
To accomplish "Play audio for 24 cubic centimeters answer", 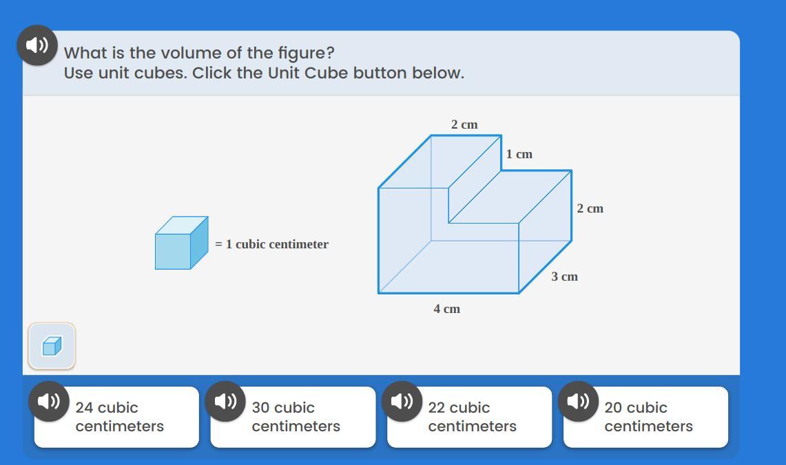I will click(49, 402).
